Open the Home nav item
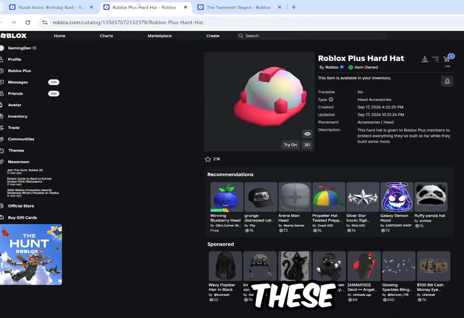Viewport: 464px width, 318px height. click(59, 36)
